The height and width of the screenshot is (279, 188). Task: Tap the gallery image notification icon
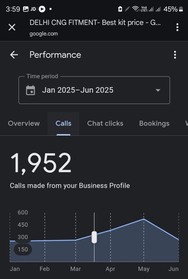26,9
